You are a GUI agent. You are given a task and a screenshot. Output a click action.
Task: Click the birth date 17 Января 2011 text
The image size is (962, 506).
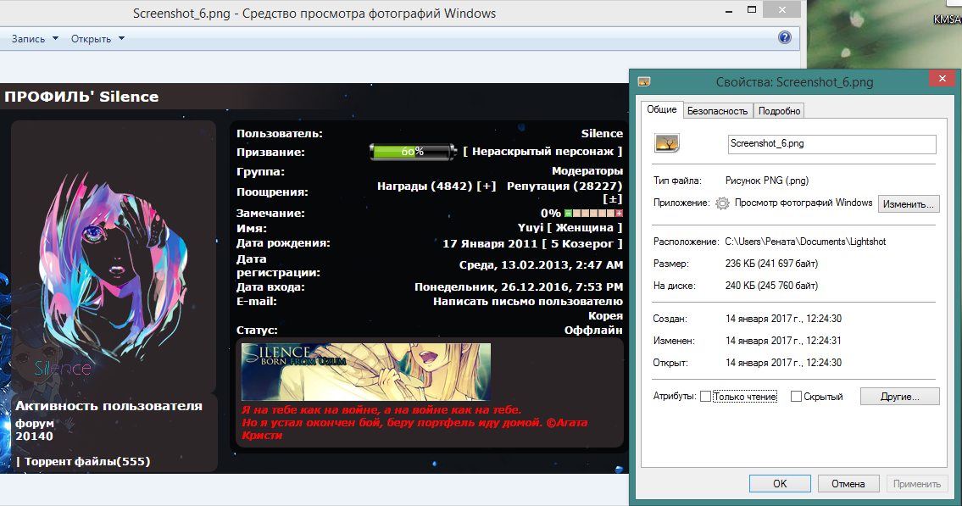click(x=490, y=243)
